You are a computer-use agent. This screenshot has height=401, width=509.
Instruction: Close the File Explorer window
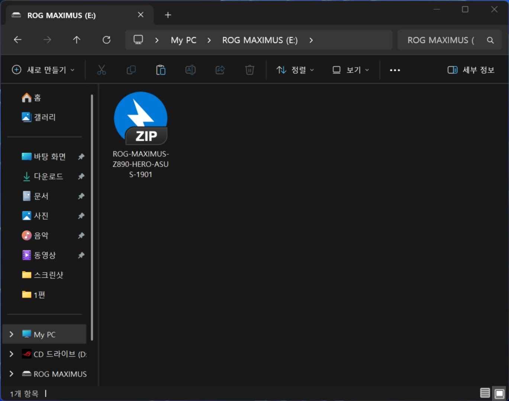[494, 9]
